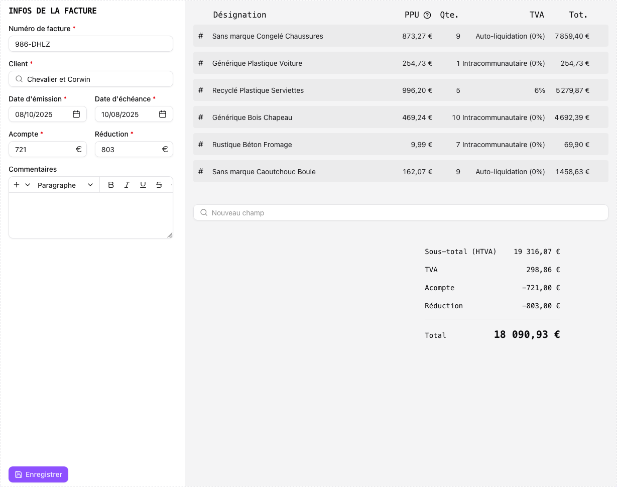Click the hash handle of Sans marque Caoutchouc Boule
Image resolution: width=617 pixels, height=487 pixels.
[201, 171]
